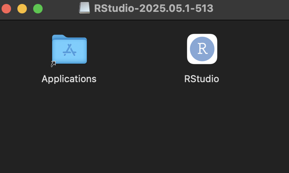This screenshot has width=289, height=173.
Task: Select the Applications folder shortcut icon
Action: click(69, 49)
